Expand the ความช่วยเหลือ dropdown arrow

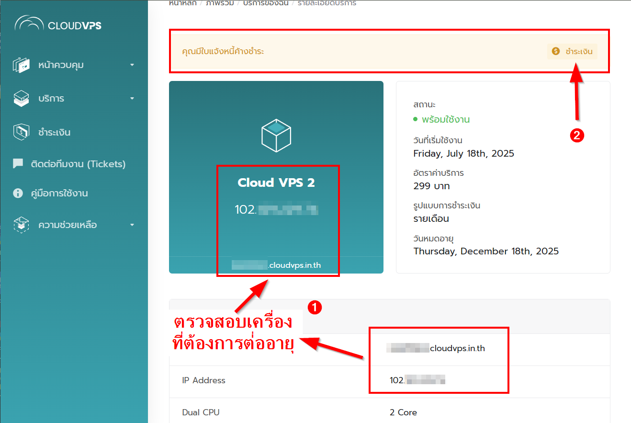(132, 225)
